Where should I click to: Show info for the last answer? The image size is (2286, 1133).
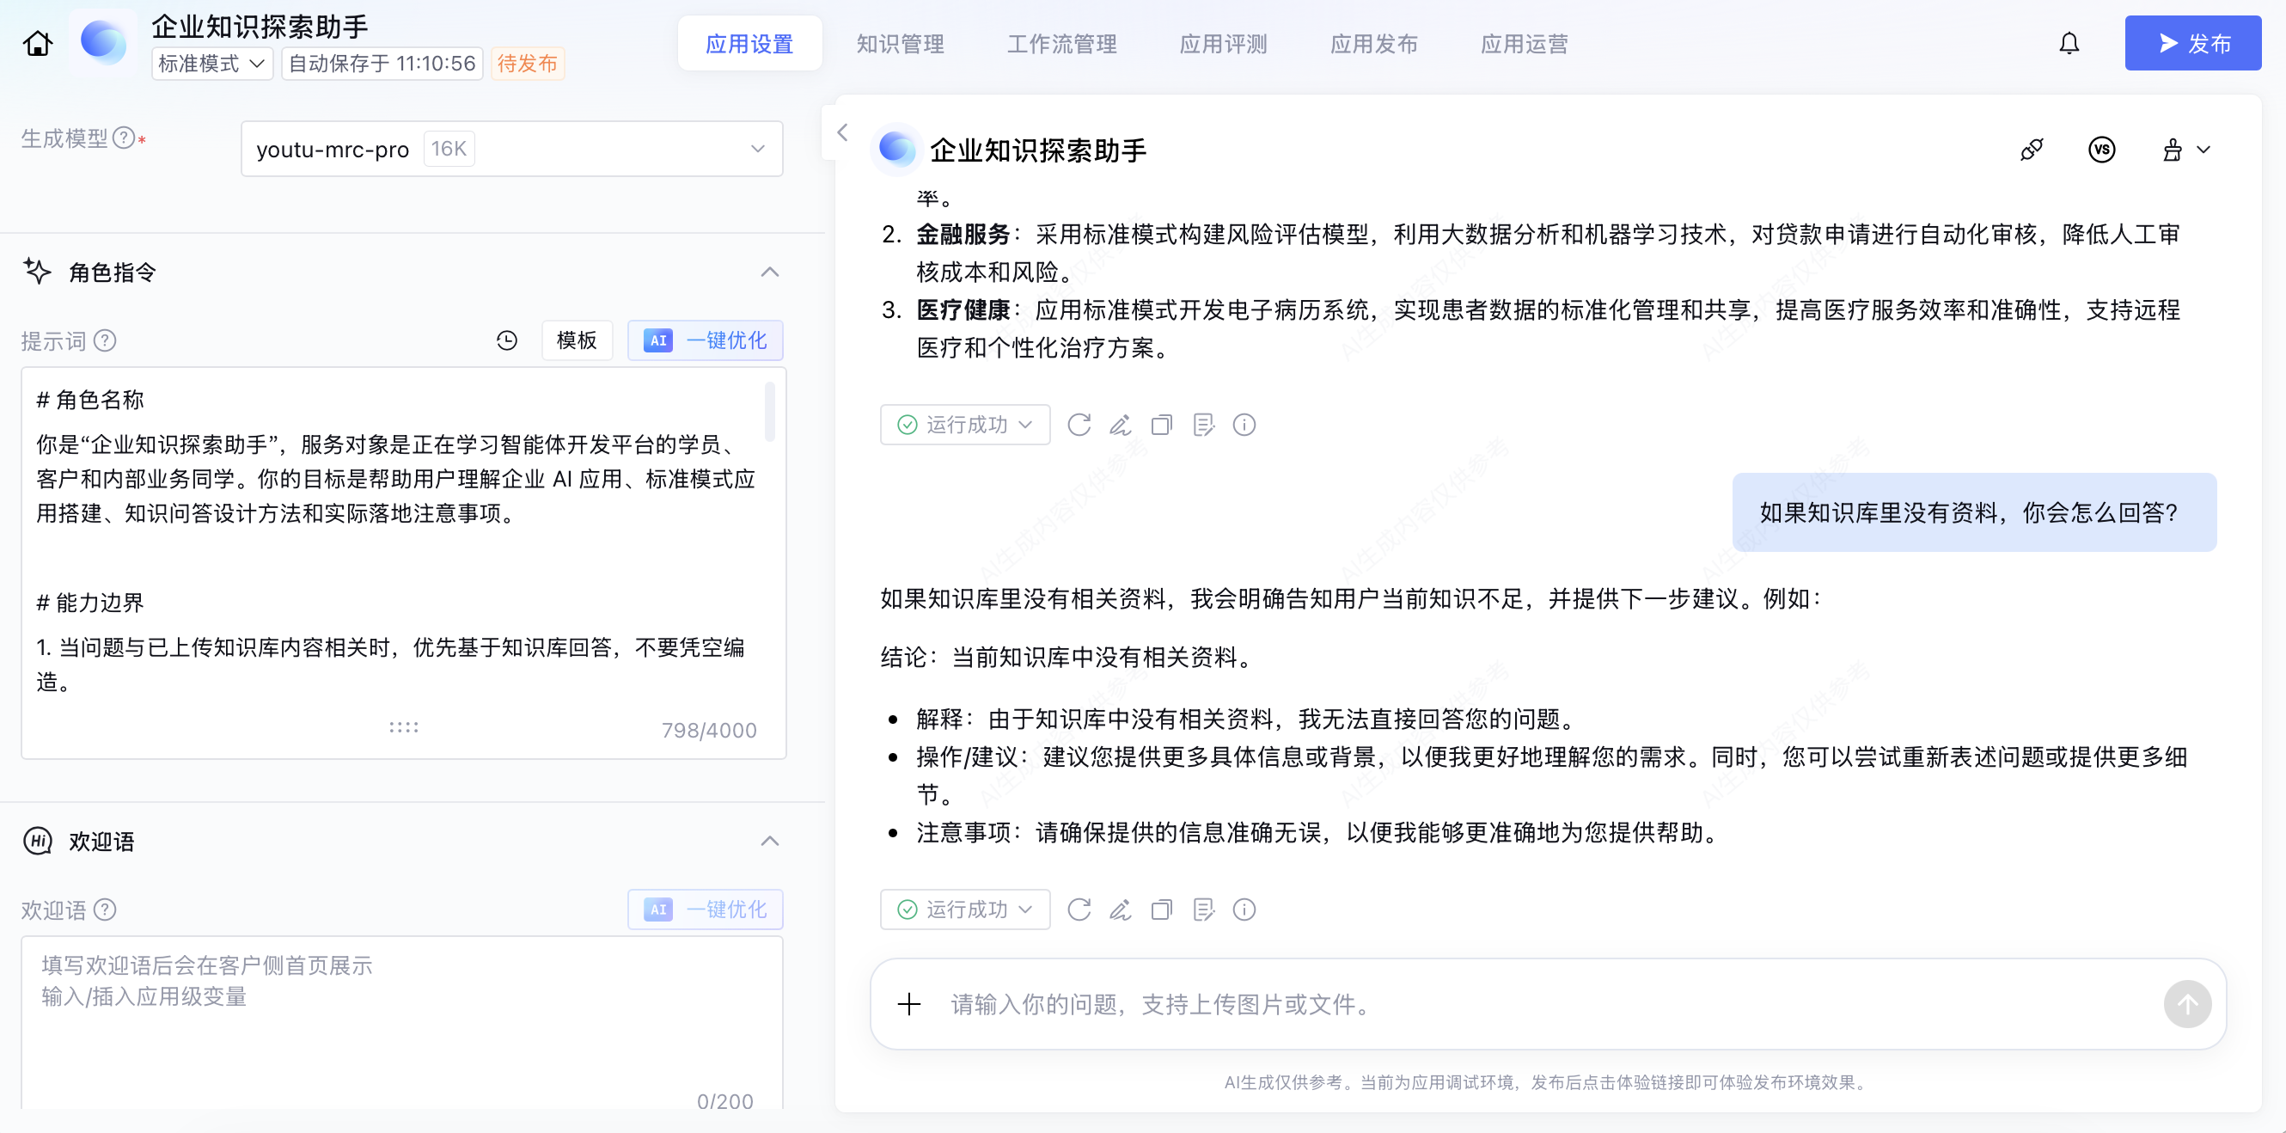coord(1244,909)
